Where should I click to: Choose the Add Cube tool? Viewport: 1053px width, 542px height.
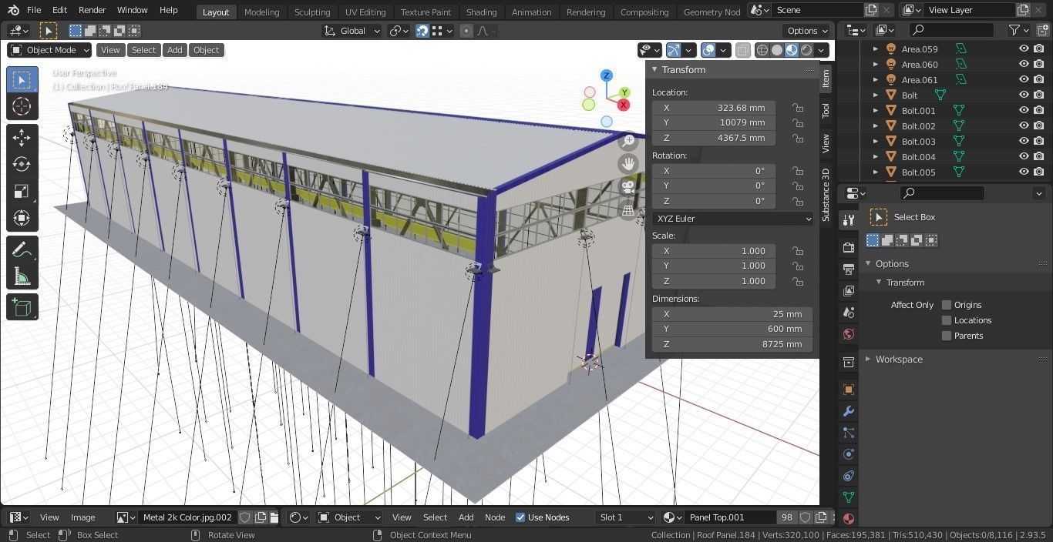click(x=22, y=306)
